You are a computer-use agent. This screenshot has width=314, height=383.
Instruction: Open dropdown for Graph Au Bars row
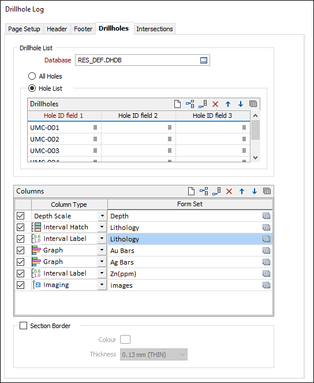coord(102,250)
